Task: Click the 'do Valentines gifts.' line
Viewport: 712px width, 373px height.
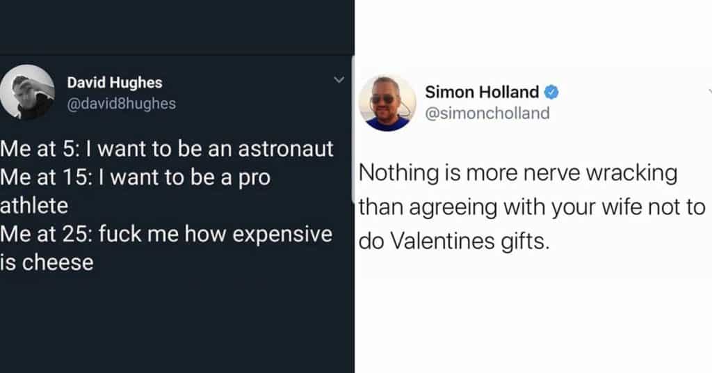Action: pyautogui.click(x=454, y=241)
